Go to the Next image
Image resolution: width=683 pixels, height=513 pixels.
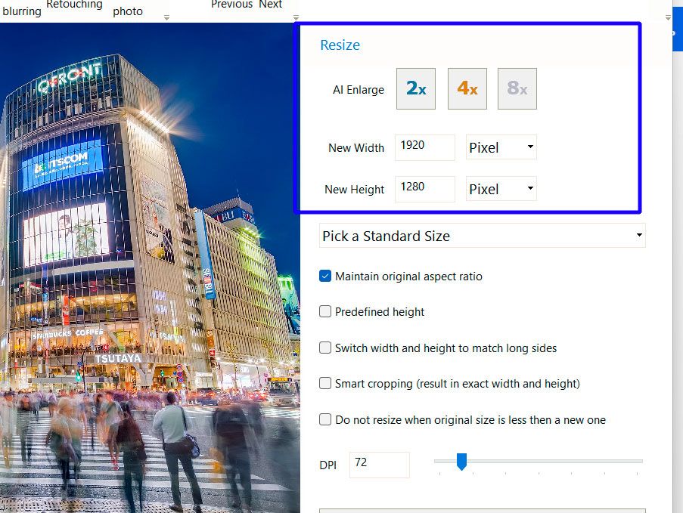pos(270,5)
